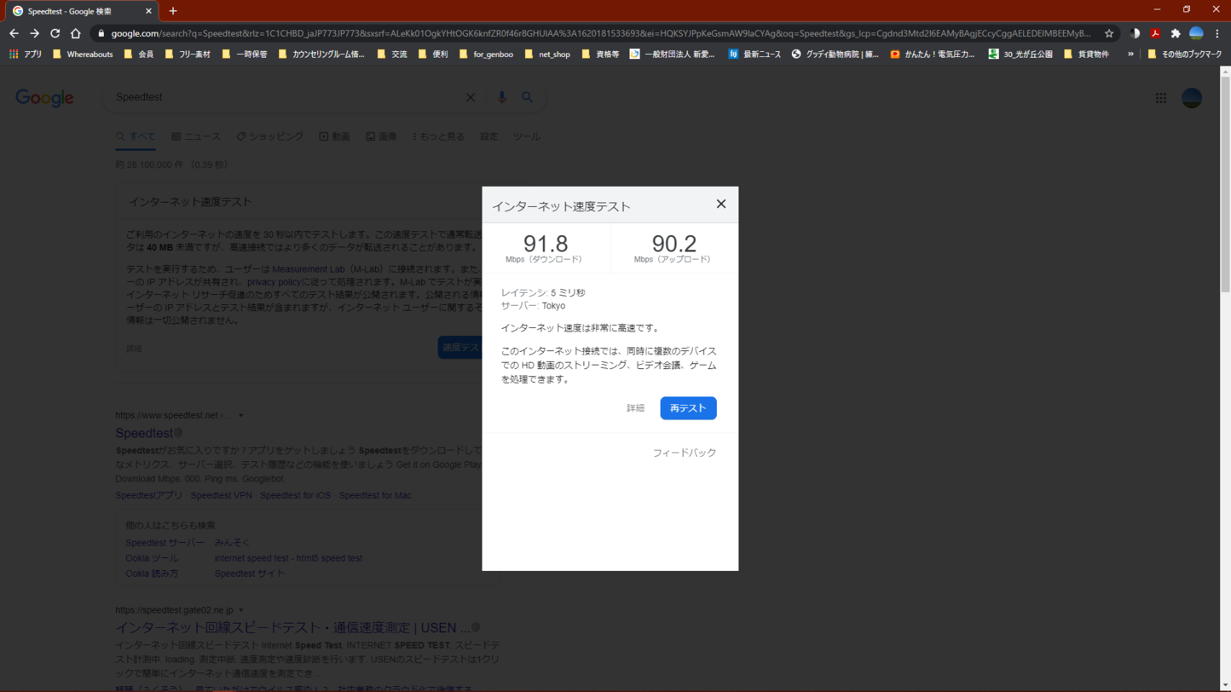Click the Google apps grid icon
The width and height of the screenshot is (1231, 692).
coord(1160,98)
